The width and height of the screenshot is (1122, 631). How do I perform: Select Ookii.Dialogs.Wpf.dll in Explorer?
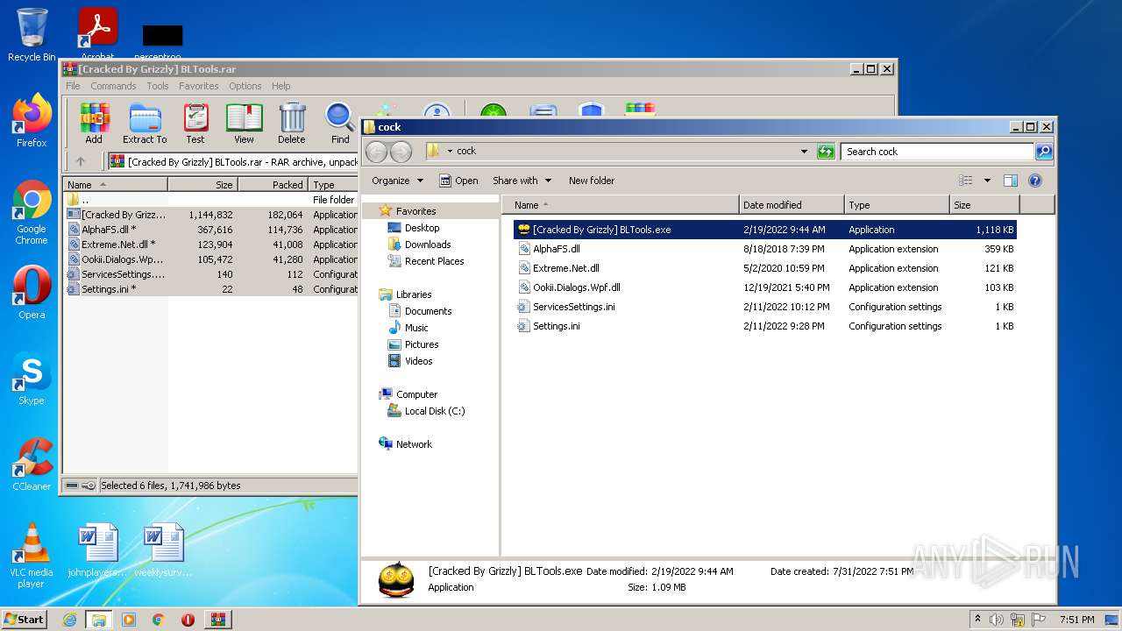576,287
